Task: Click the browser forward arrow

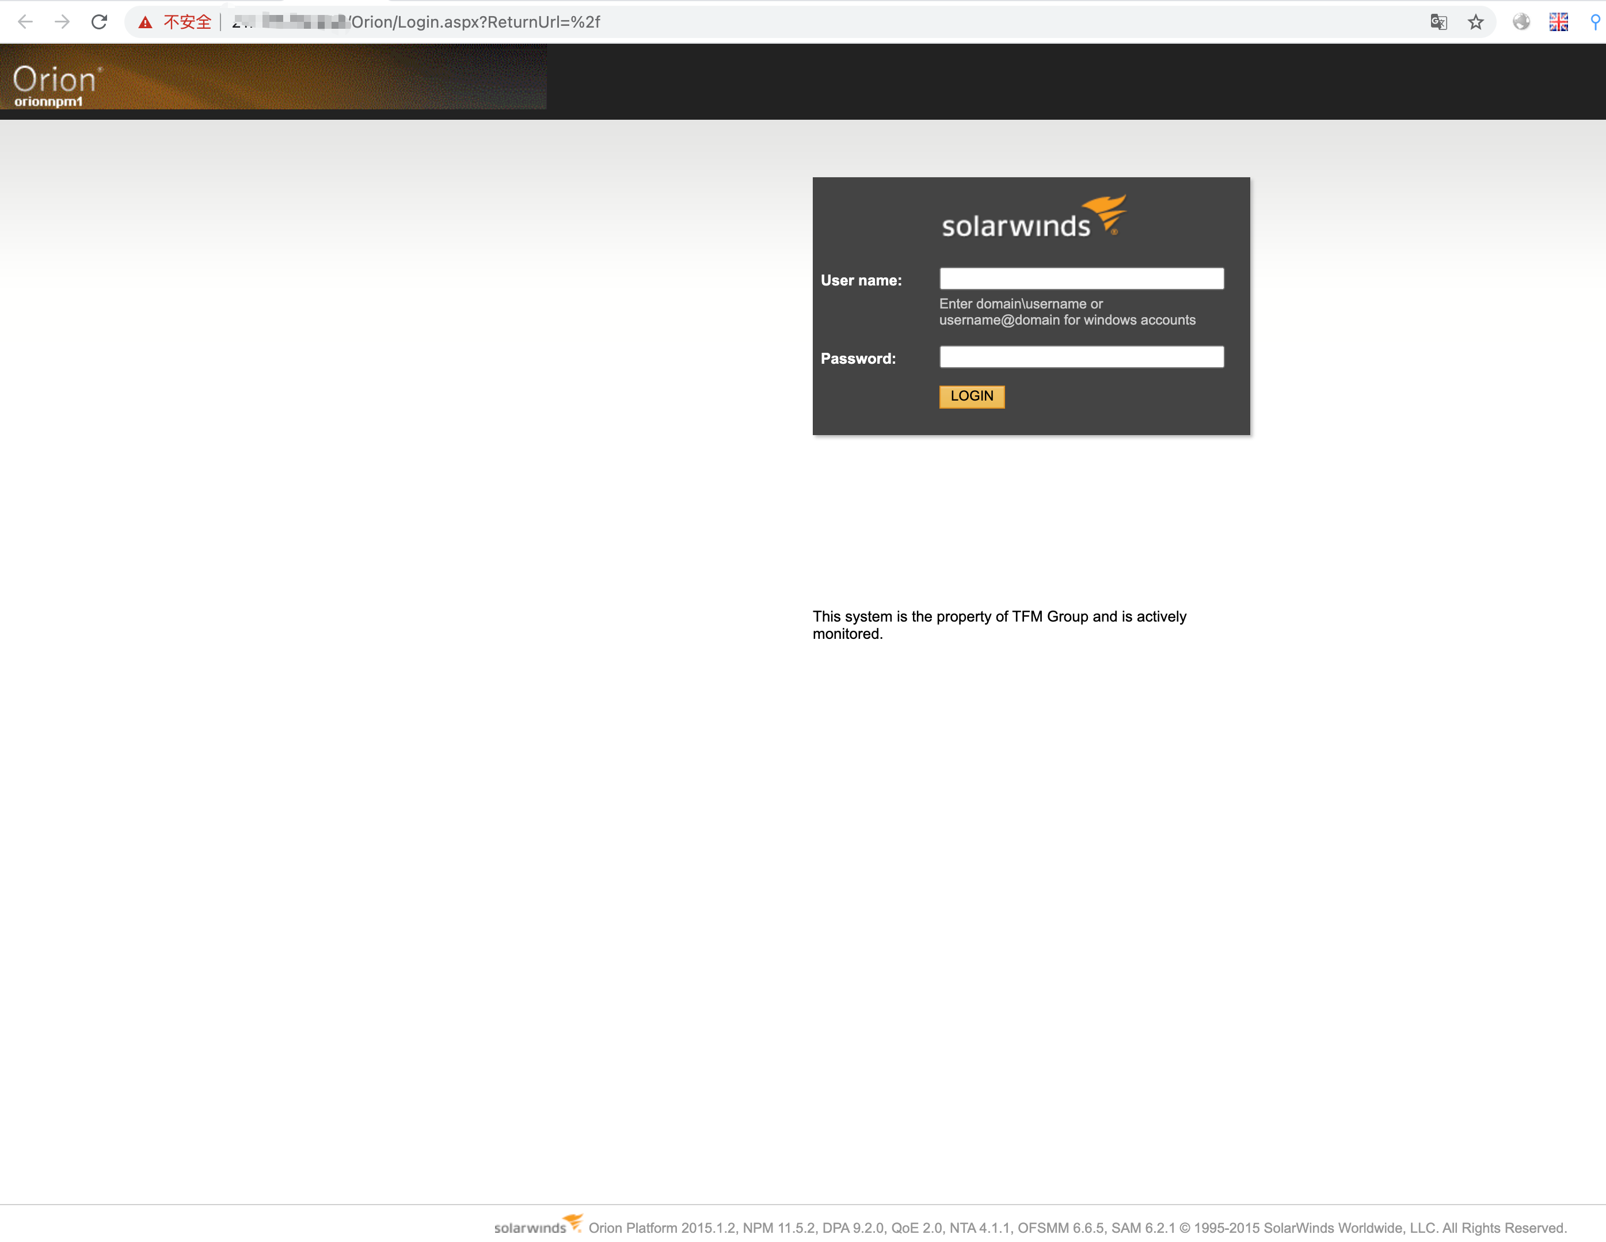Action: tap(63, 22)
